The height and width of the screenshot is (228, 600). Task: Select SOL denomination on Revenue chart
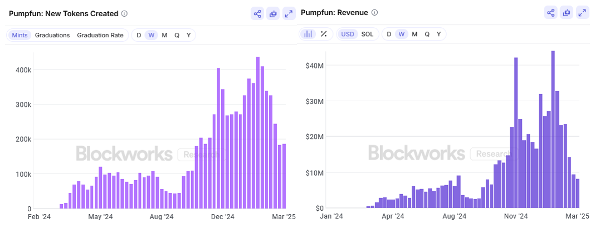[367, 34]
